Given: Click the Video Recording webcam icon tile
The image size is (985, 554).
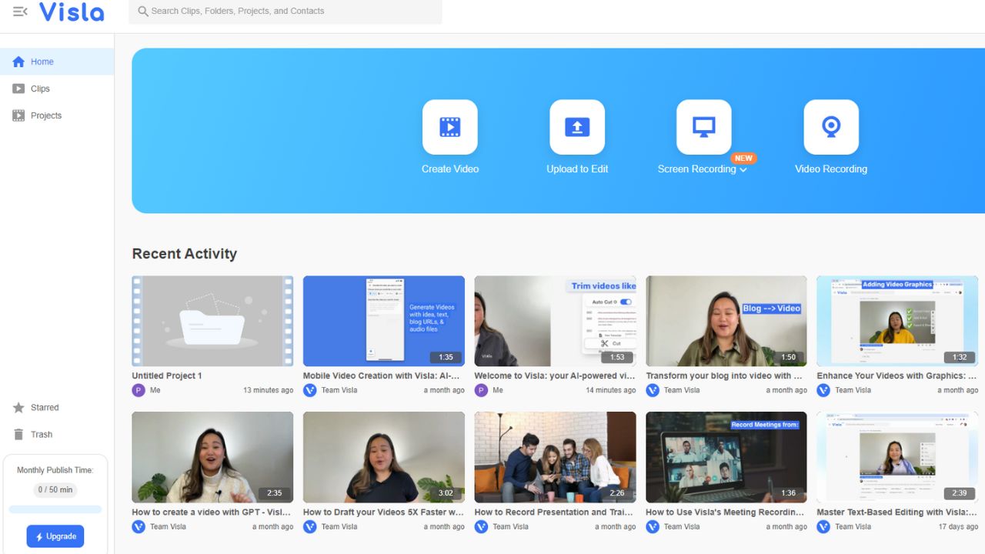Looking at the screenshot, I should [831, 127].
